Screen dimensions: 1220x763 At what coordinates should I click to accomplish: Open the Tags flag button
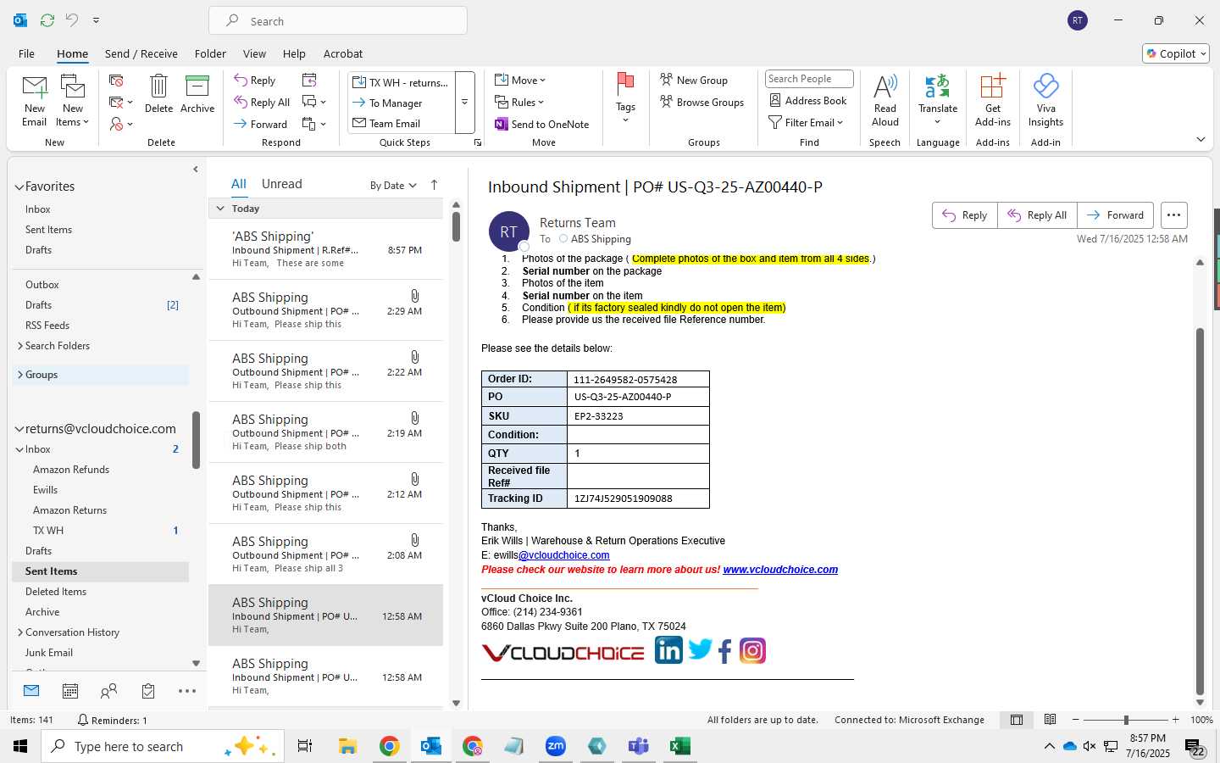(625, 97)
